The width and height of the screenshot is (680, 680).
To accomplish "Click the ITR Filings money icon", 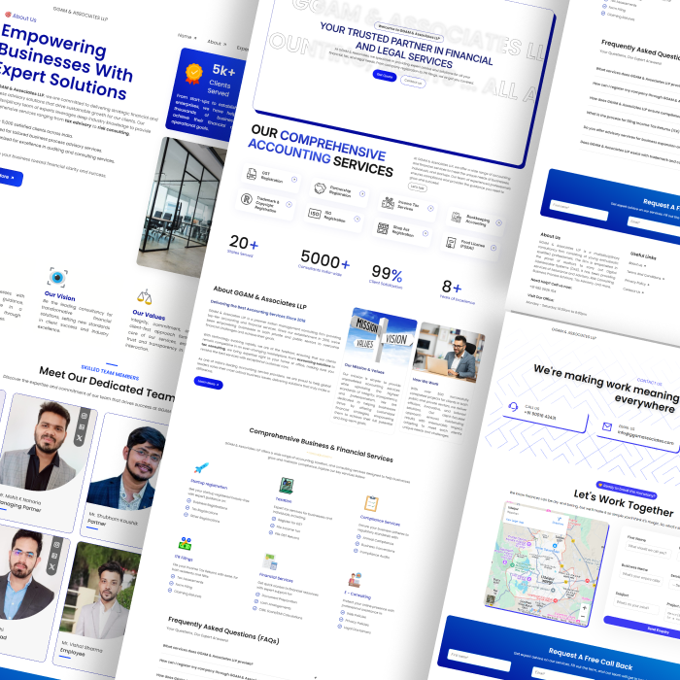I will coord(186,543).
